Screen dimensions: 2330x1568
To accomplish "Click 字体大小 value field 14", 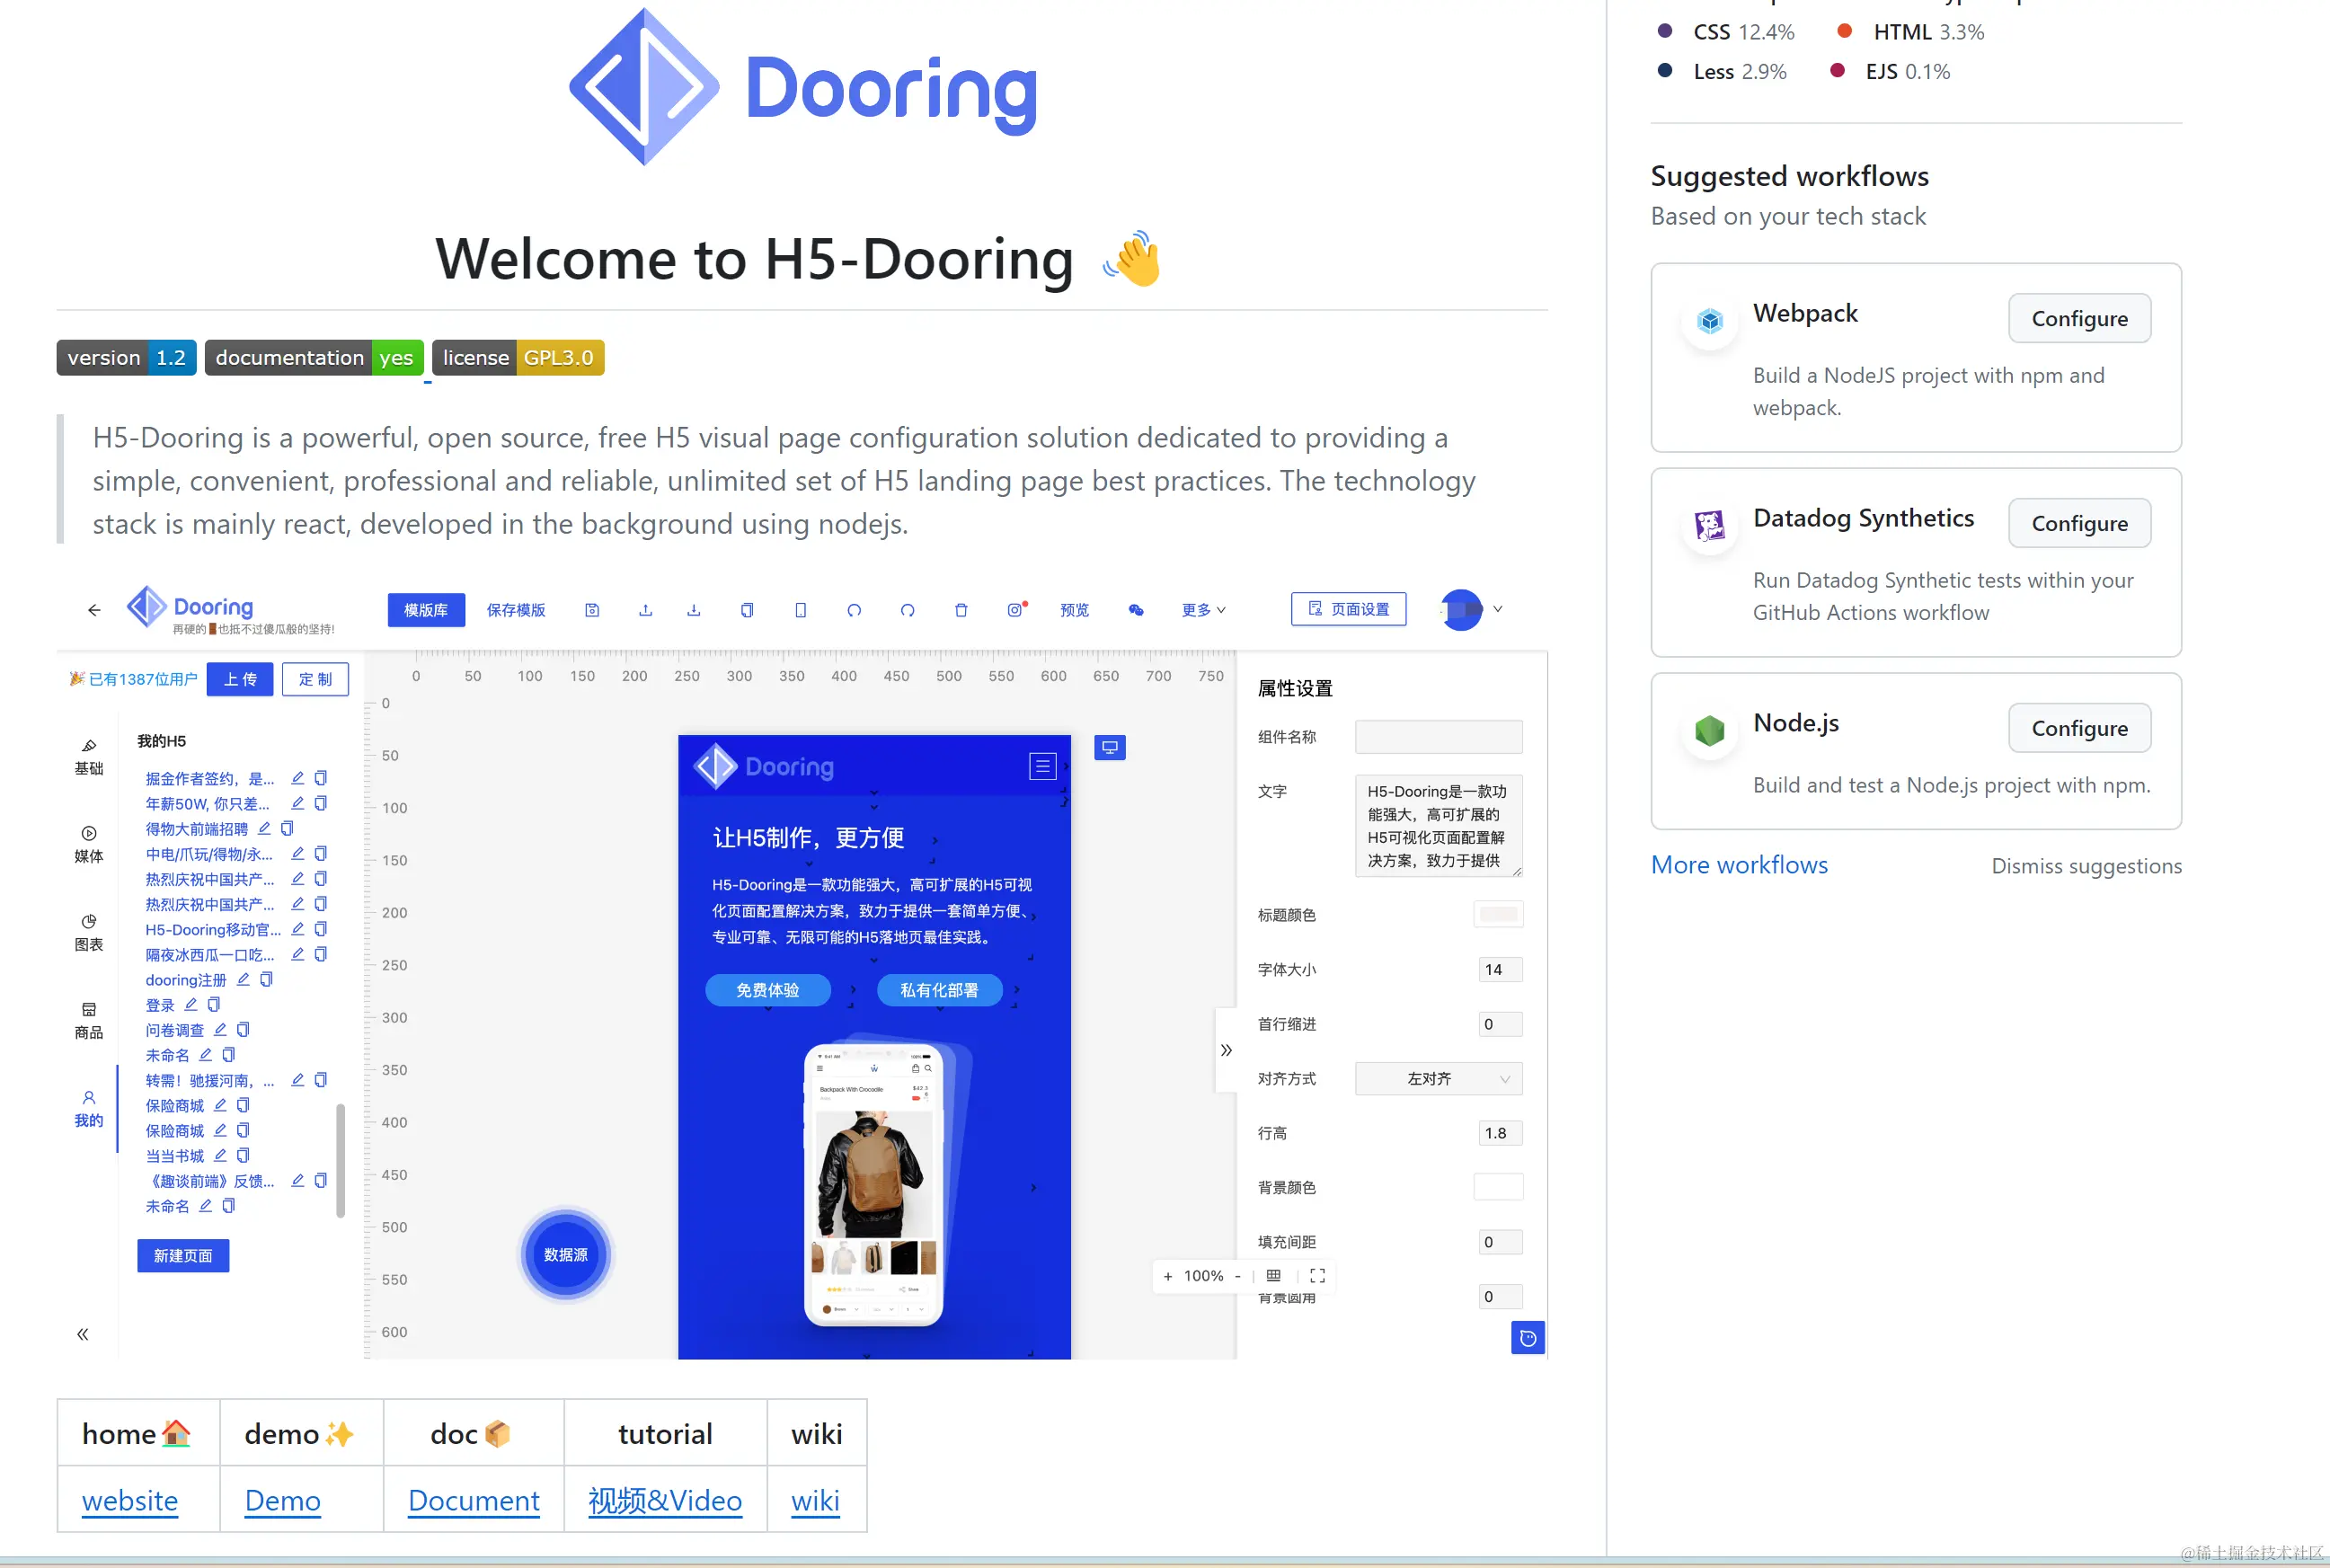I will pyautogui.click(x=1501, y=969).
